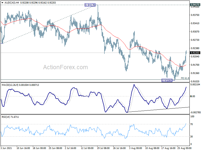The image size is (201, 151).
Task: Click the 2 Jul 16:00 time label
Action: (71, 148)
